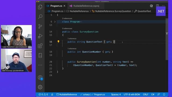The width and height of the screenshot is (172, 97).
Task: Open the Run and Debug view
Action: 40,36
